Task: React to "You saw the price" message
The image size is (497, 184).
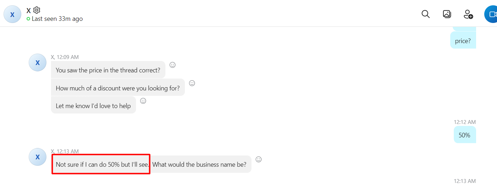Action: 173,65
